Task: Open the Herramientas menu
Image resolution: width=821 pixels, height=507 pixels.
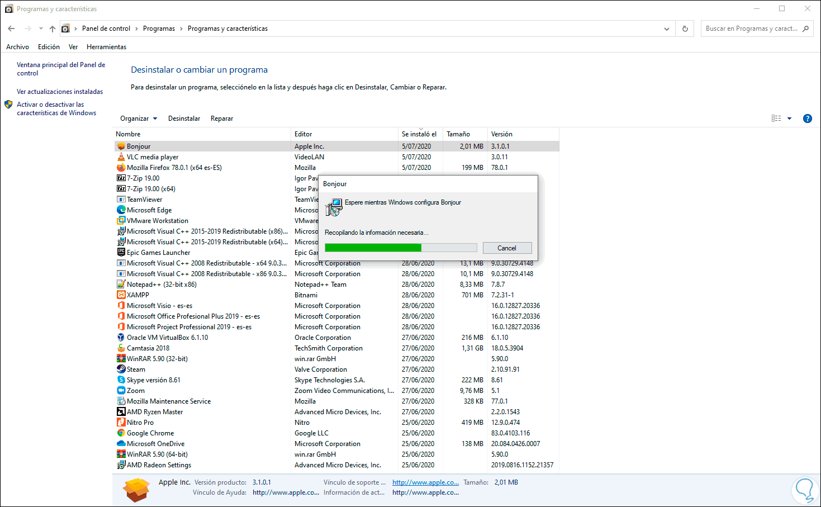Action: coord(106,47)
